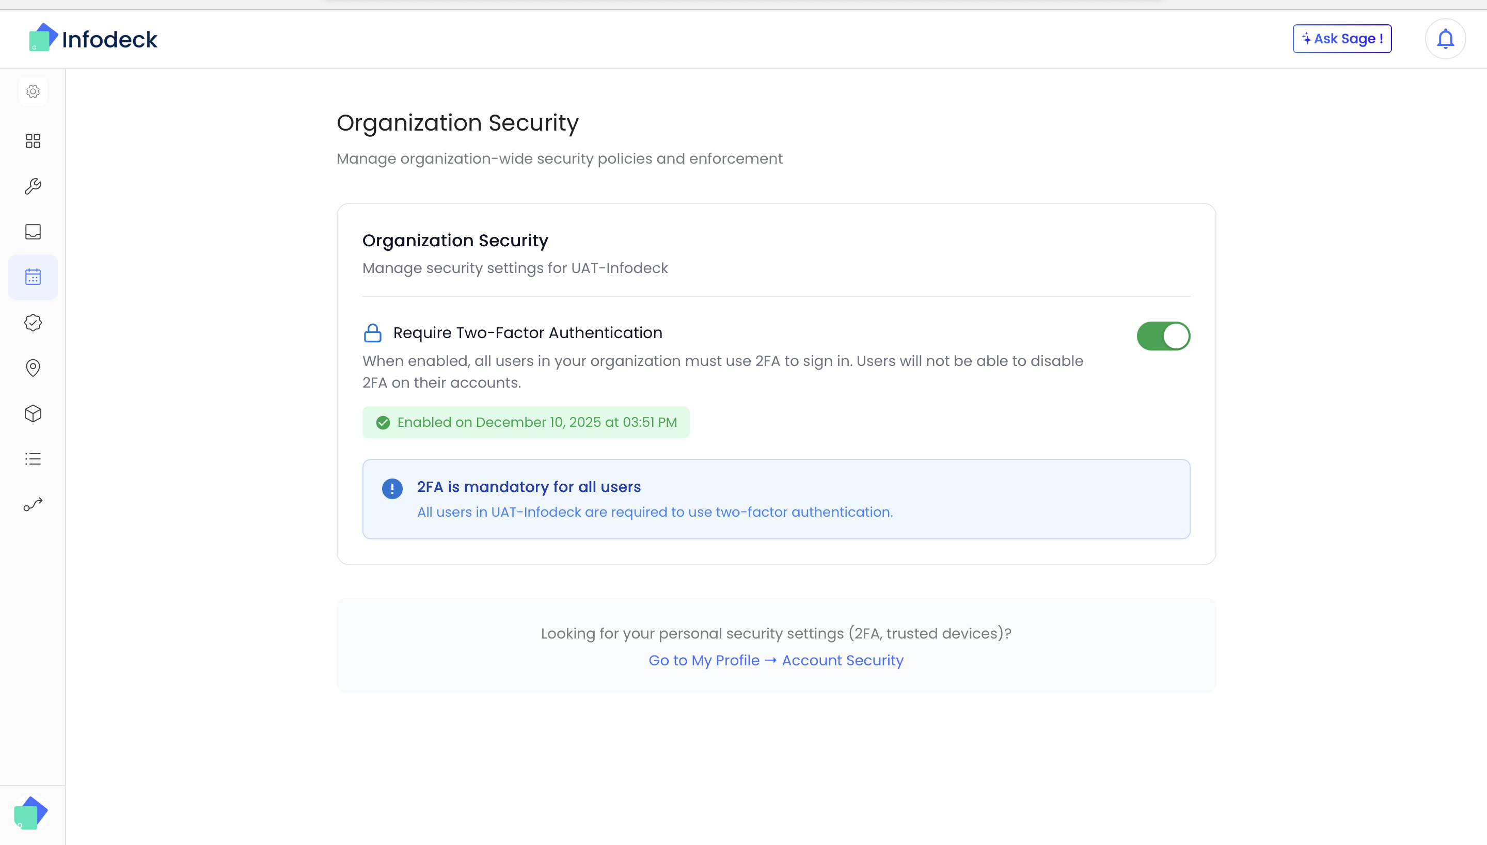Viewport: 1487px width, 845px height.
Task: Follow the Go to My Profile Account Security link
Action: coord(776,660)
